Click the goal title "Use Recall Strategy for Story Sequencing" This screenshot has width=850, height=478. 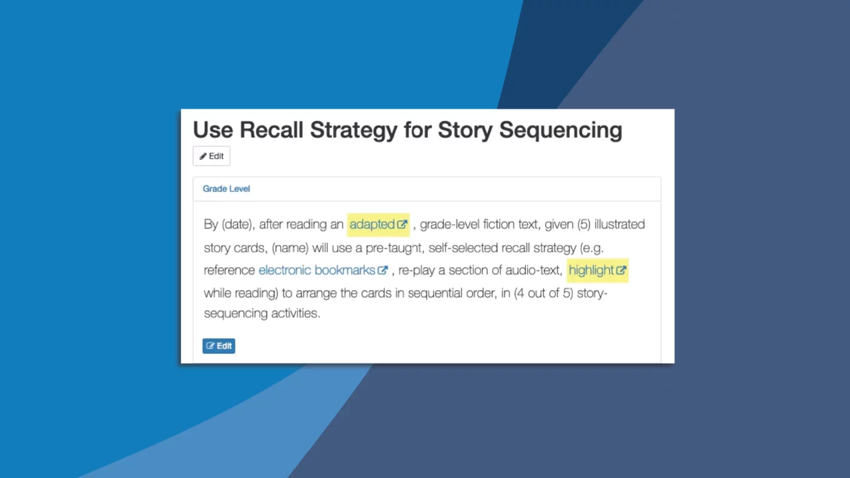[x=407, y=129]
